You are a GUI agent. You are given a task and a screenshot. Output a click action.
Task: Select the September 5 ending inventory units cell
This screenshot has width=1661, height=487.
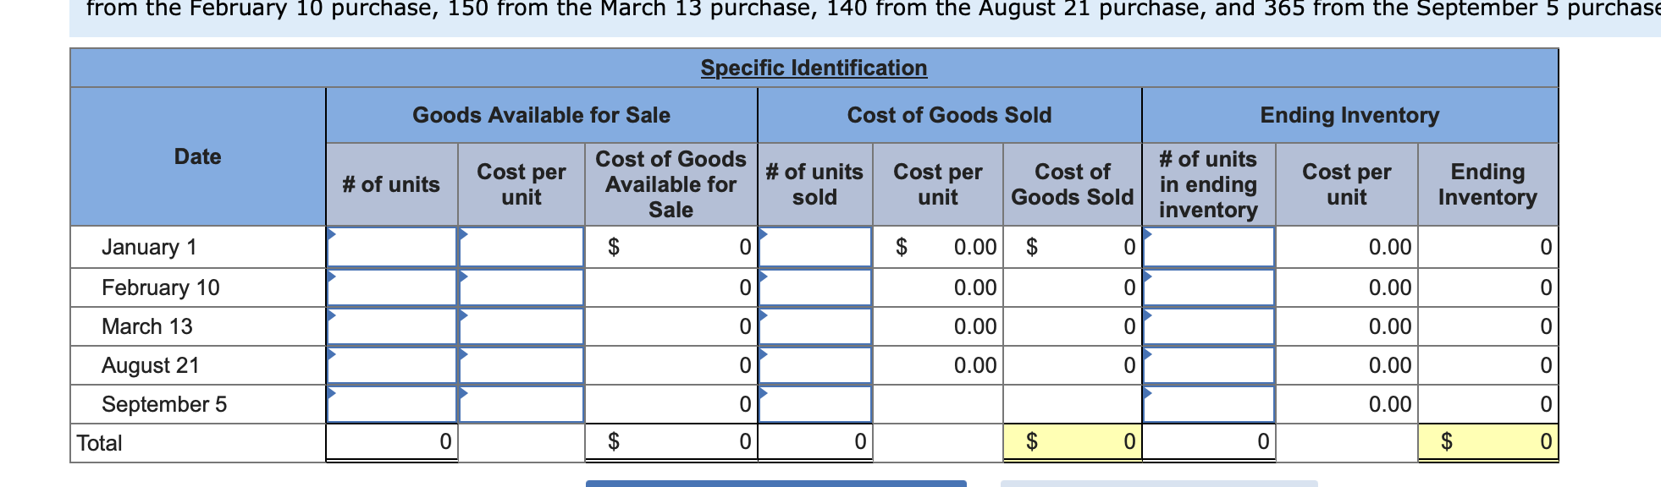1209,404
